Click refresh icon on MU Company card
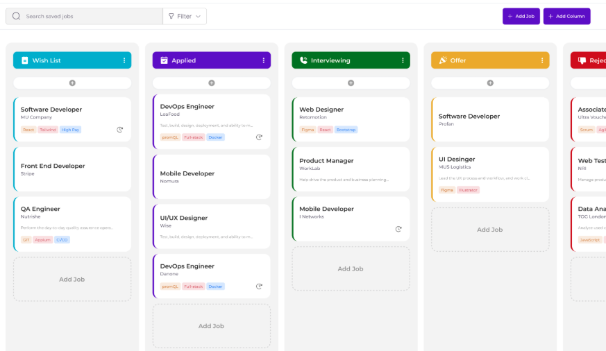 120,130
